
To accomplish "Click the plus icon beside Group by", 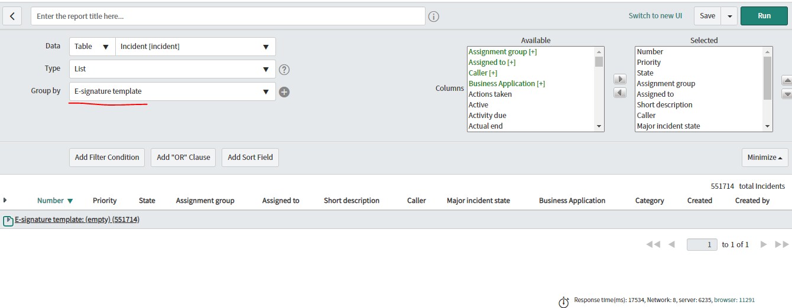I will [284, 92].
